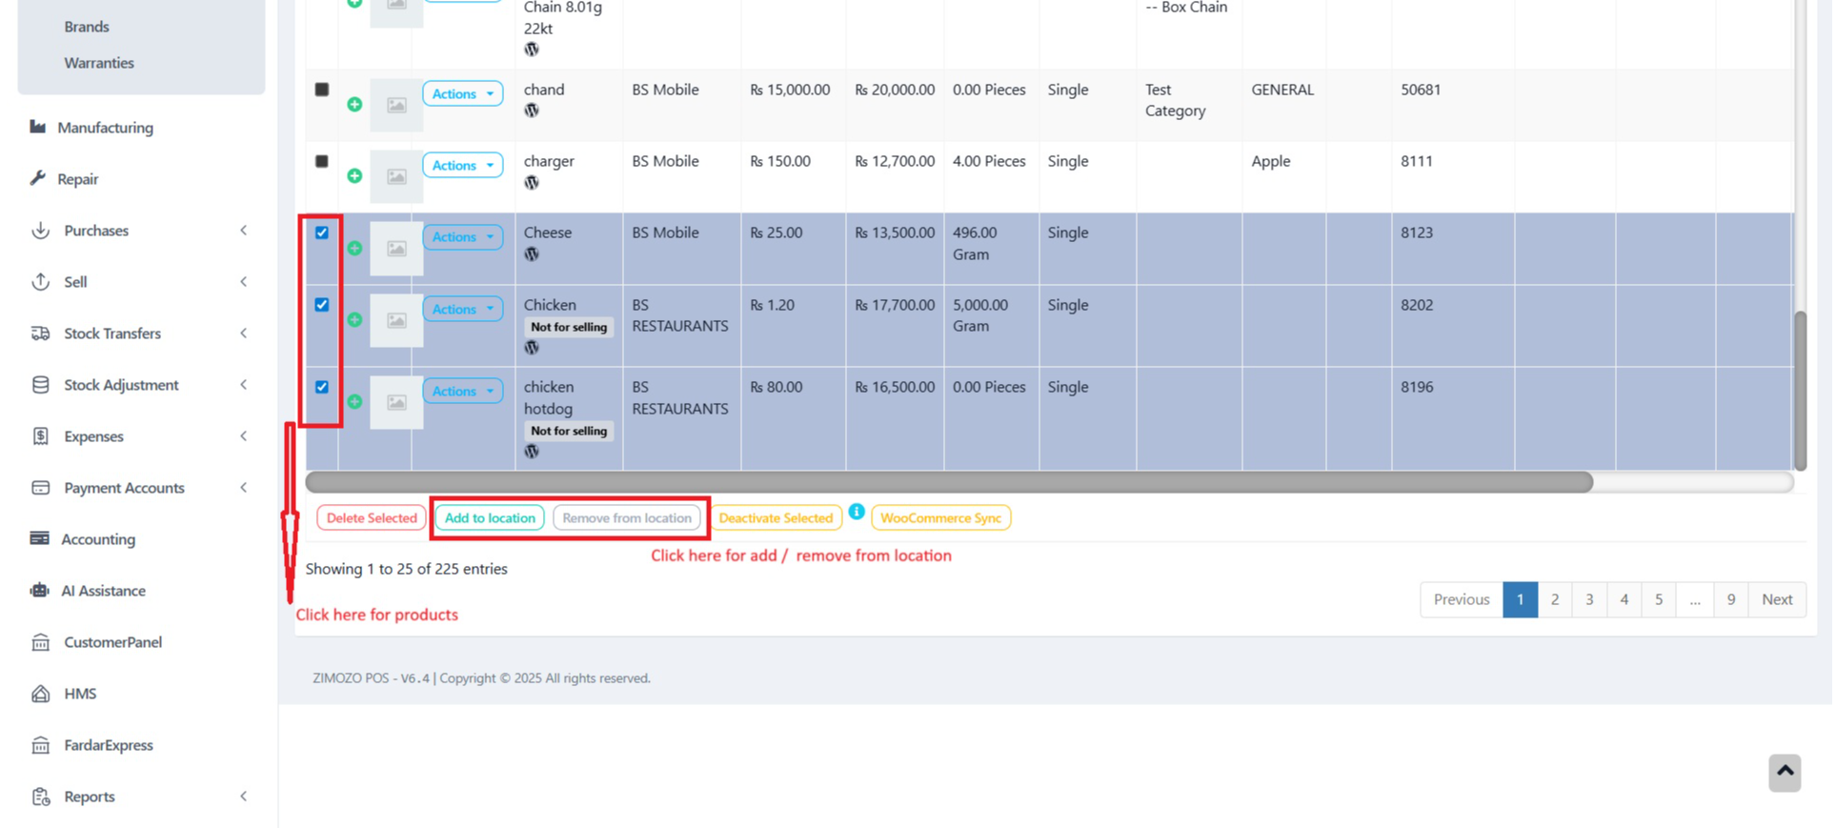
Task: Click the Add to location button
Action: [x=490, y=518]
